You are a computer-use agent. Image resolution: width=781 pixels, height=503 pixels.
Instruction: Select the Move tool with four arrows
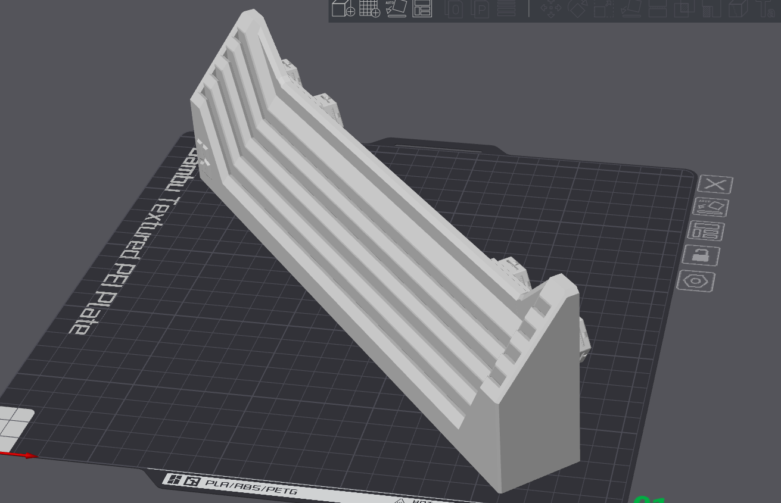551,8
